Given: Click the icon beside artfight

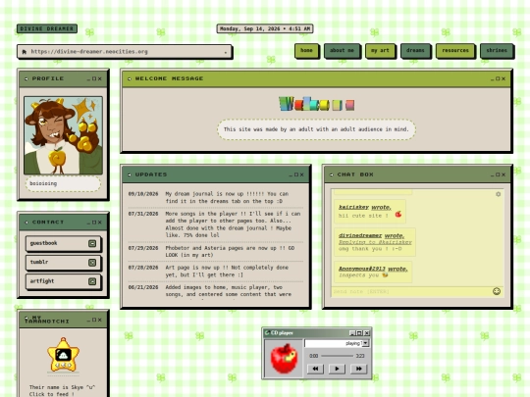Looking at the screenshot, I should (x=92, y=281).
